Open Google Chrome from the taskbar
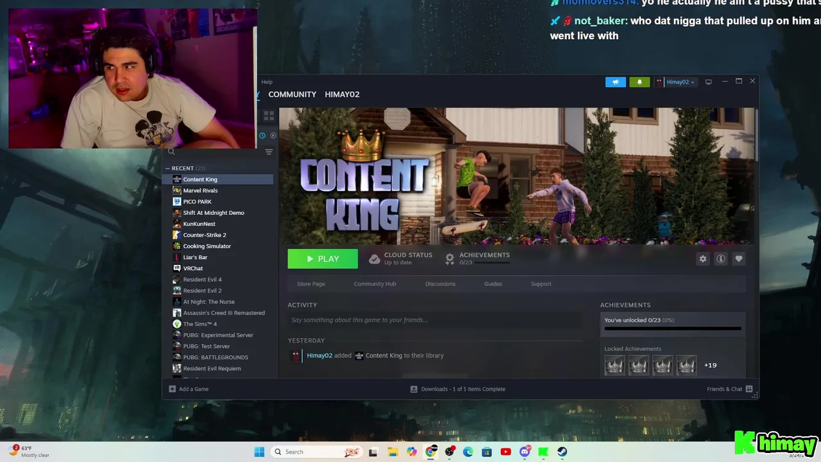Viewport: 821px width, 462px height. (431, 452)
